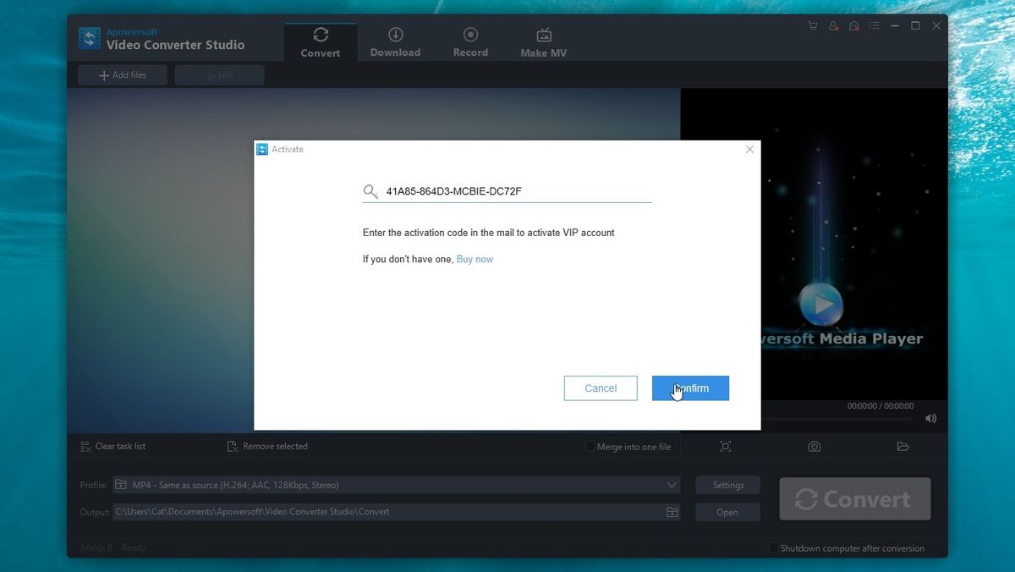The height and width of the screenshot is (572, 1015).
Task: Click the greyed-out Edit button
Action: (x=219, y=75)
